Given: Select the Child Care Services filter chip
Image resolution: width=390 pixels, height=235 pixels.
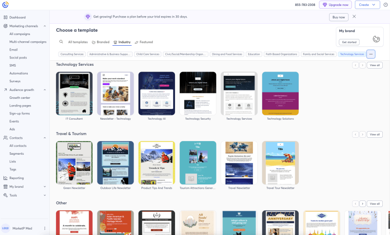Looking at the screenshot, I should click(x=148, y=54).
